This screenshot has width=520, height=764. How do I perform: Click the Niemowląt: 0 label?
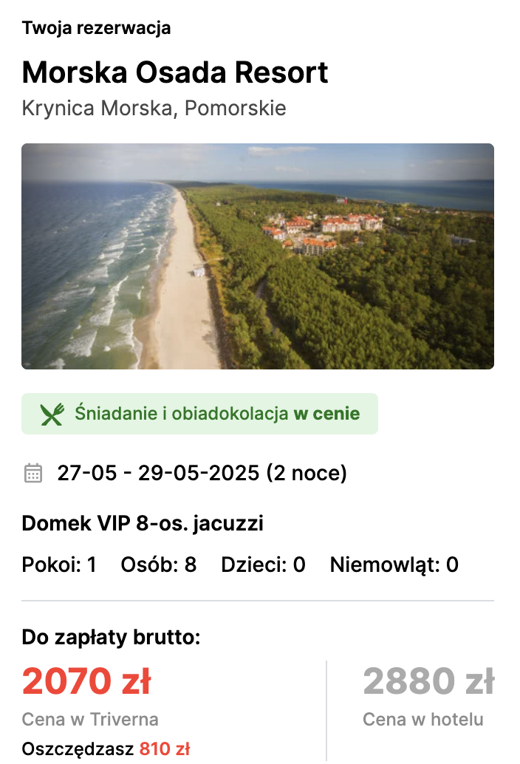point(394,565)
